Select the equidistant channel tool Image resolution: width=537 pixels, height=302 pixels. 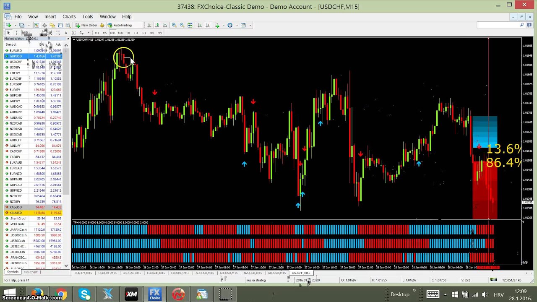[50, 33]
